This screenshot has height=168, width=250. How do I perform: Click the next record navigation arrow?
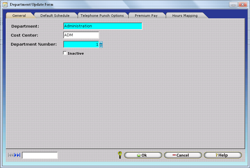pyautogui.click(x=16, y=155)
